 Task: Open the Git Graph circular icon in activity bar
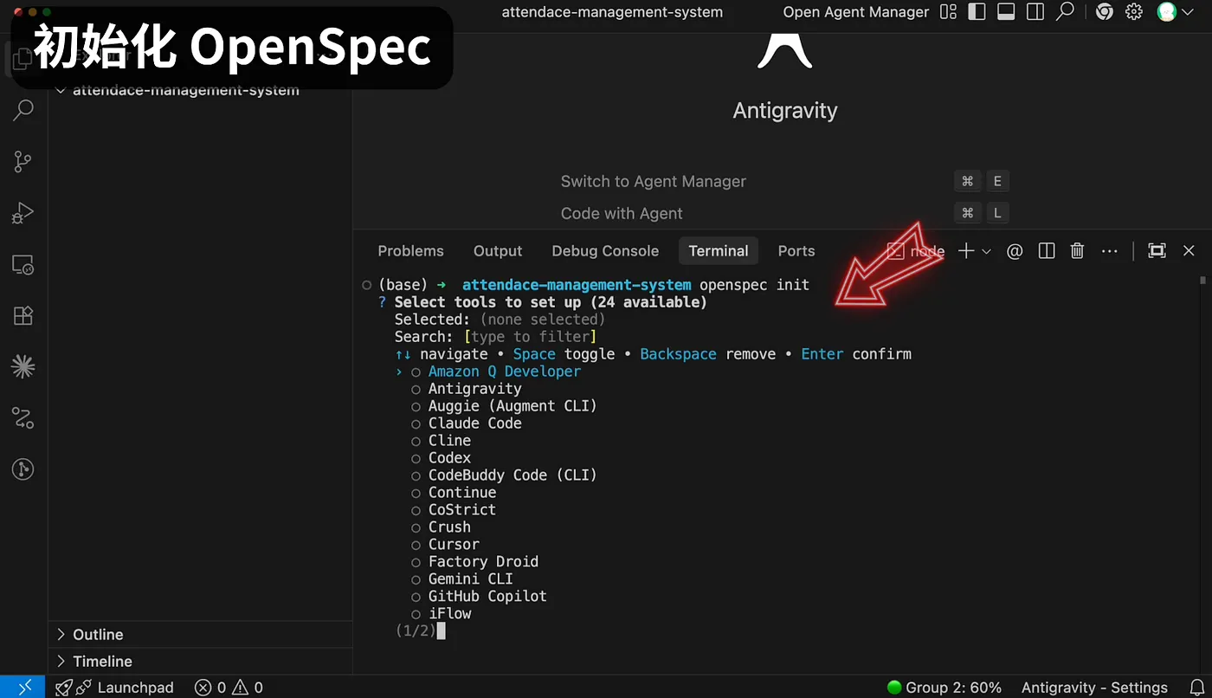click(23, 469)
